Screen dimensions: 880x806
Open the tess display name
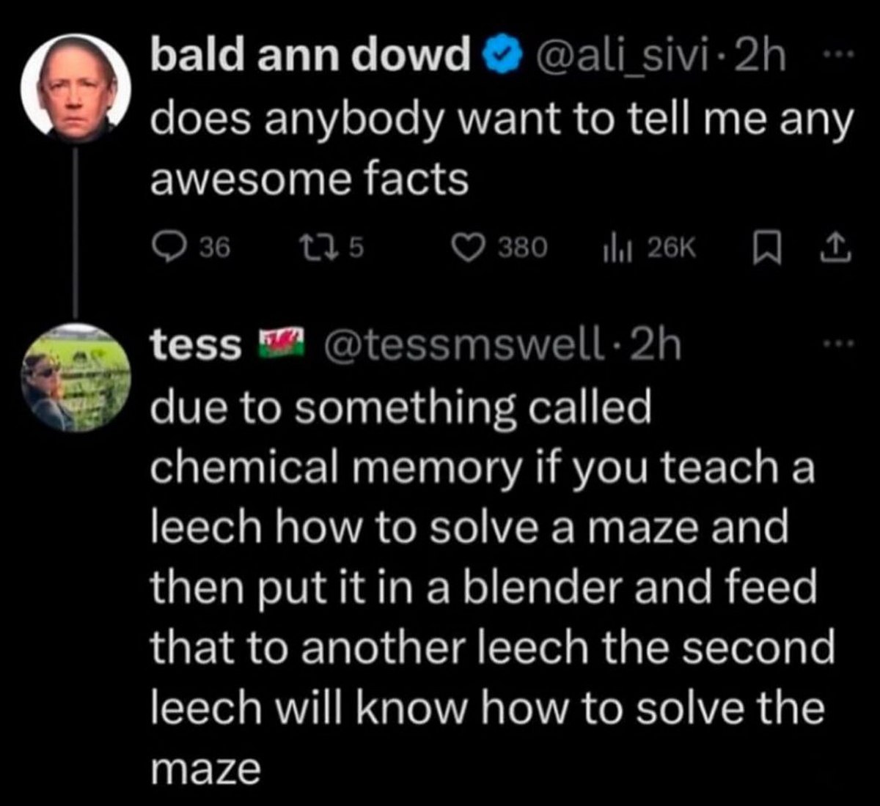click(196, 344)
